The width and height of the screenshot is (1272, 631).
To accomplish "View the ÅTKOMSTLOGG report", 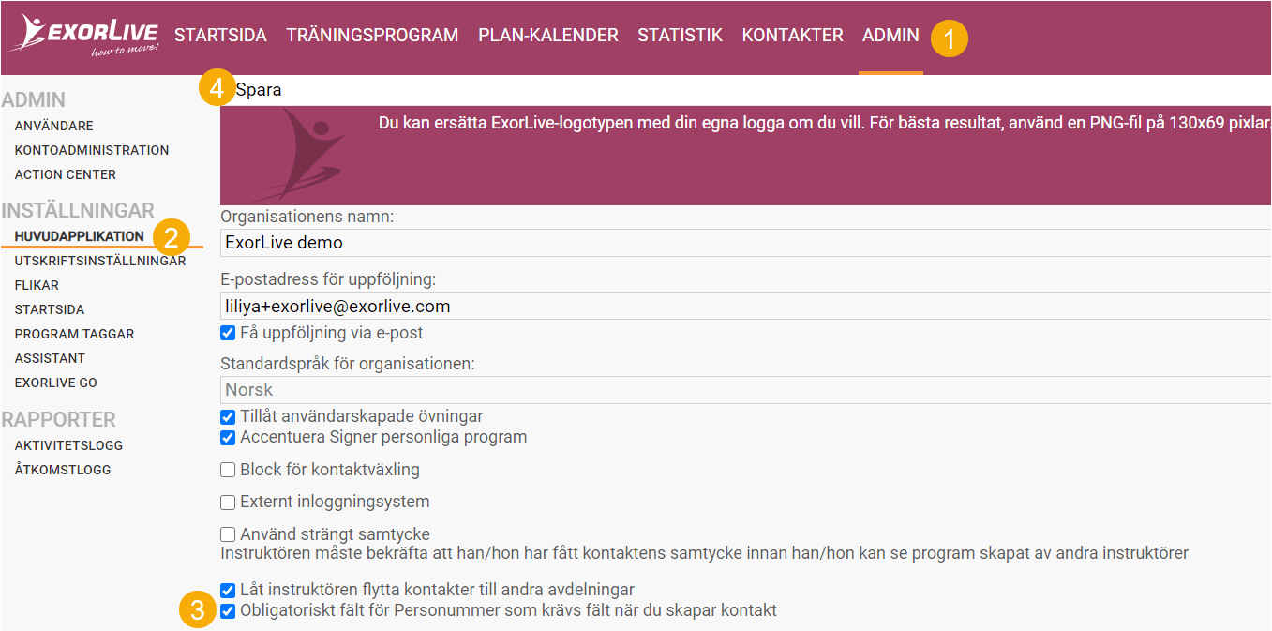I will pos(61,469).
